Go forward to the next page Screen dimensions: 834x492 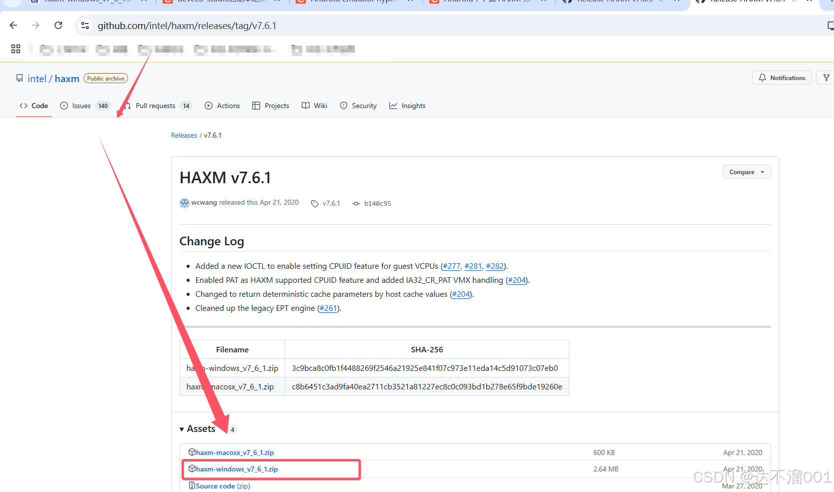(36, 26)
